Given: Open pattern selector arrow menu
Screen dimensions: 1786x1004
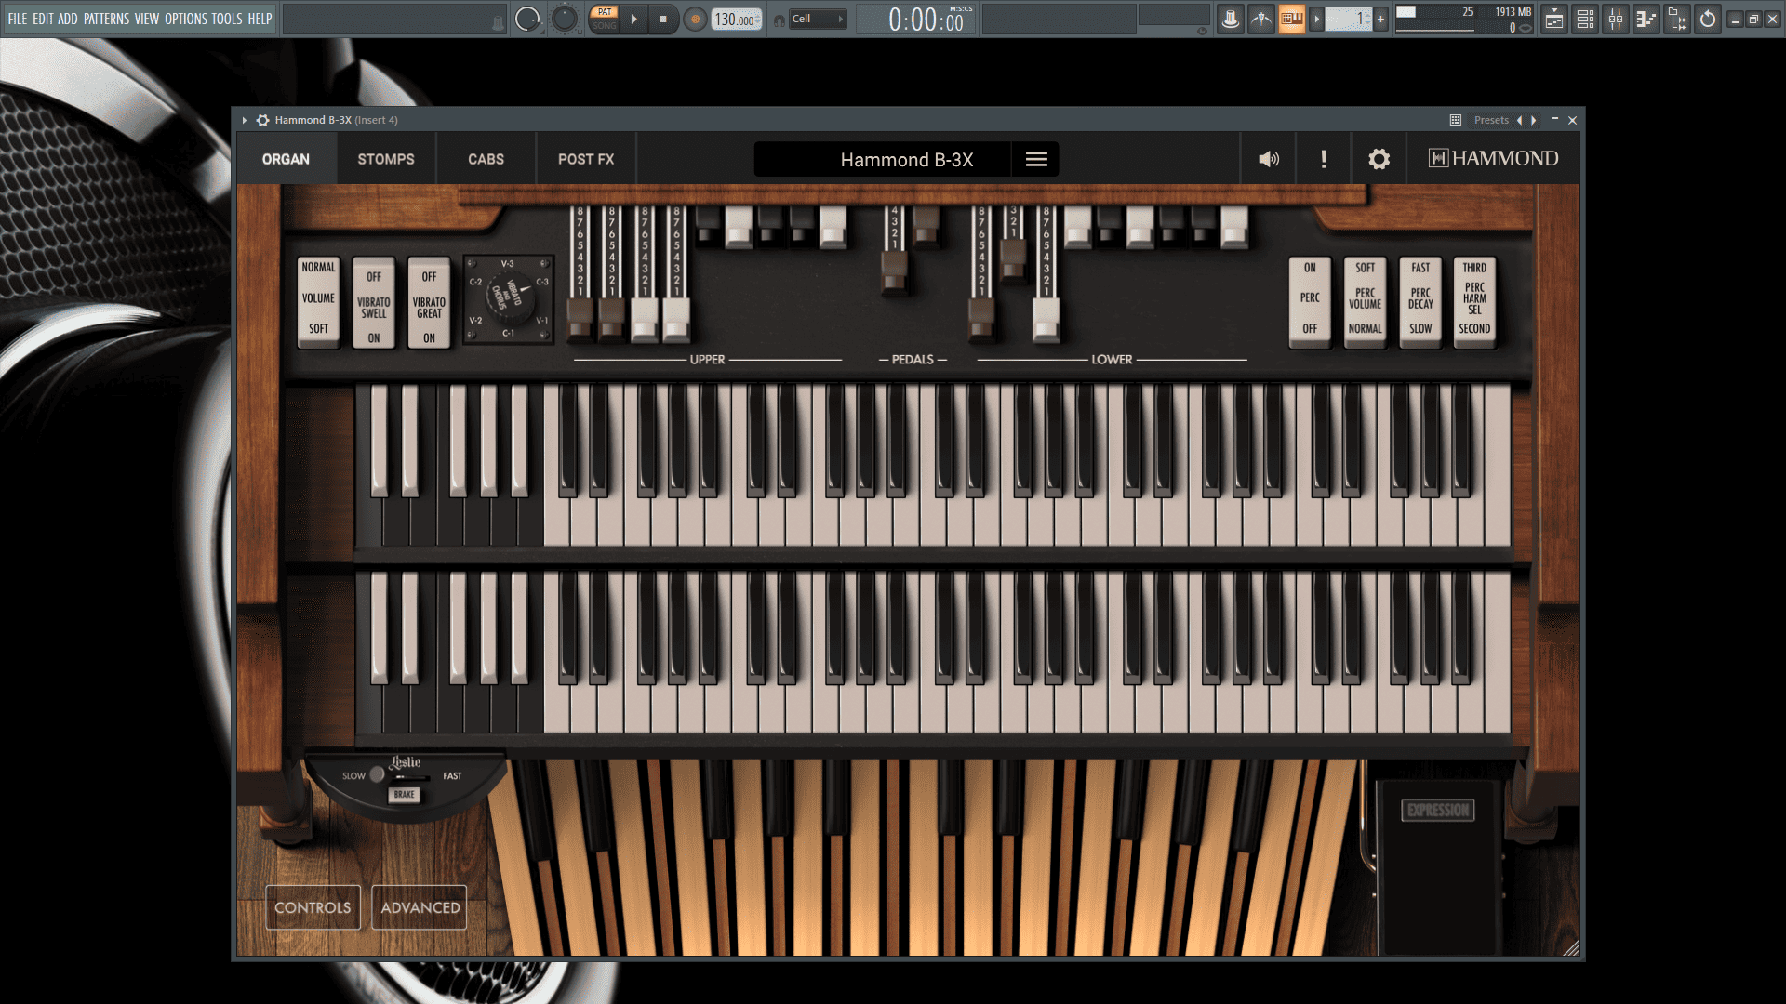Looking at the screenshot, I should pyautogui.click(x=1316, y=19).
